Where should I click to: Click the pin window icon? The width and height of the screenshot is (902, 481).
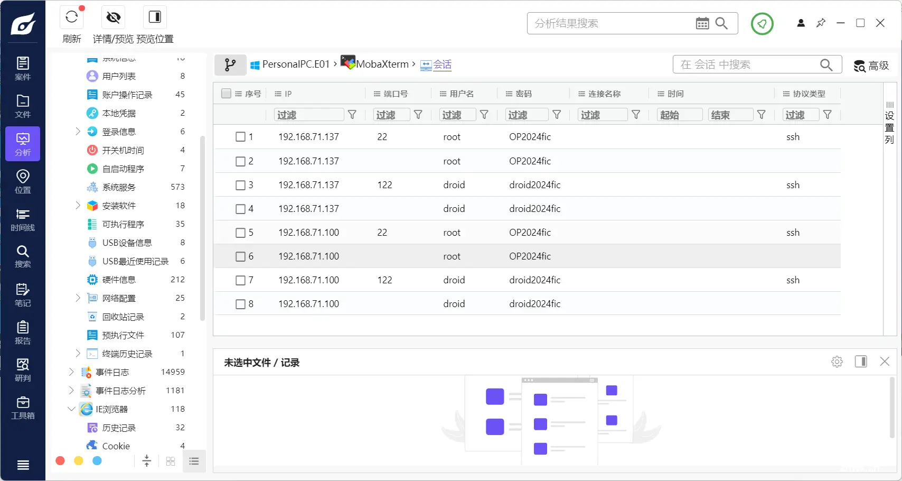point(821,23)
